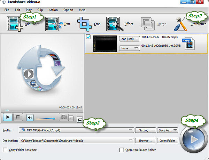Screen dimensions: 209x160
Task: Open the Clip menu
Action: (40, 10)
